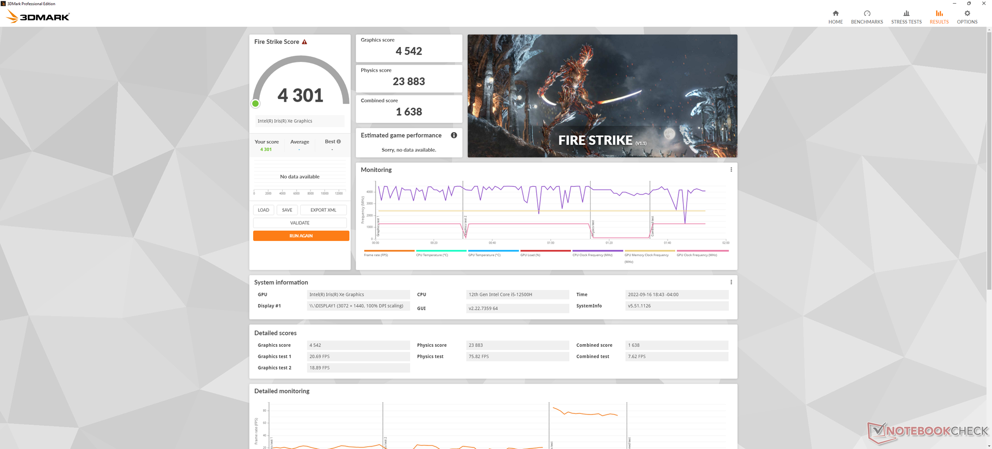992x449 pixels.
Task: Click Physics test value 75.82 FPS
Action: (517, 357)
